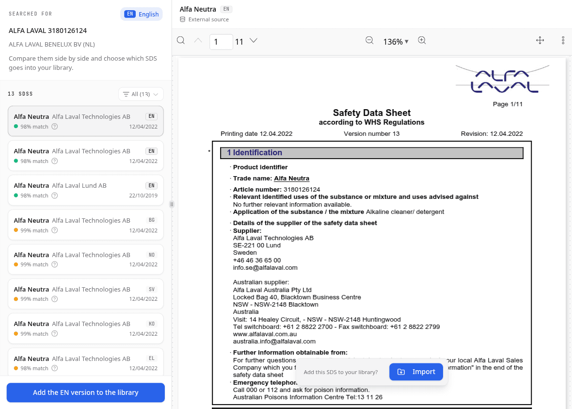The height and width of the screenshot is (409, 572).
Task: Select the NO Alfa Neutra SDS card
Action: point(86,259)
